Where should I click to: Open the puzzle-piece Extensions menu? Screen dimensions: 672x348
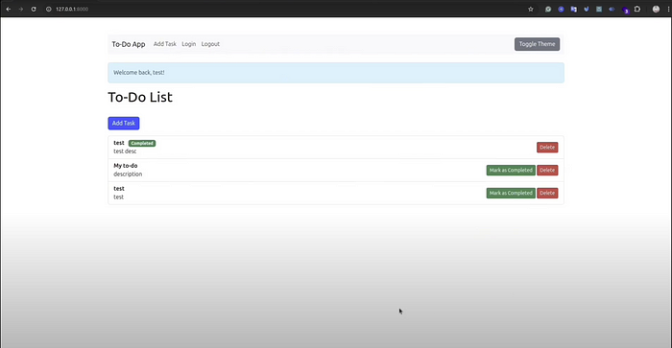(x=637, y=9)
